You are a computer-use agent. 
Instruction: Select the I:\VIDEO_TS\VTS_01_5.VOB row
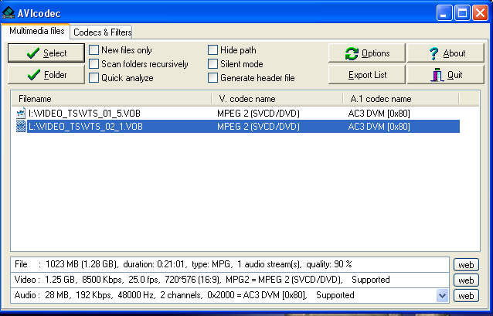point(238,114)
